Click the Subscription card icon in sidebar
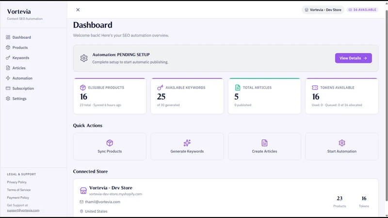 tap(8, 88)
